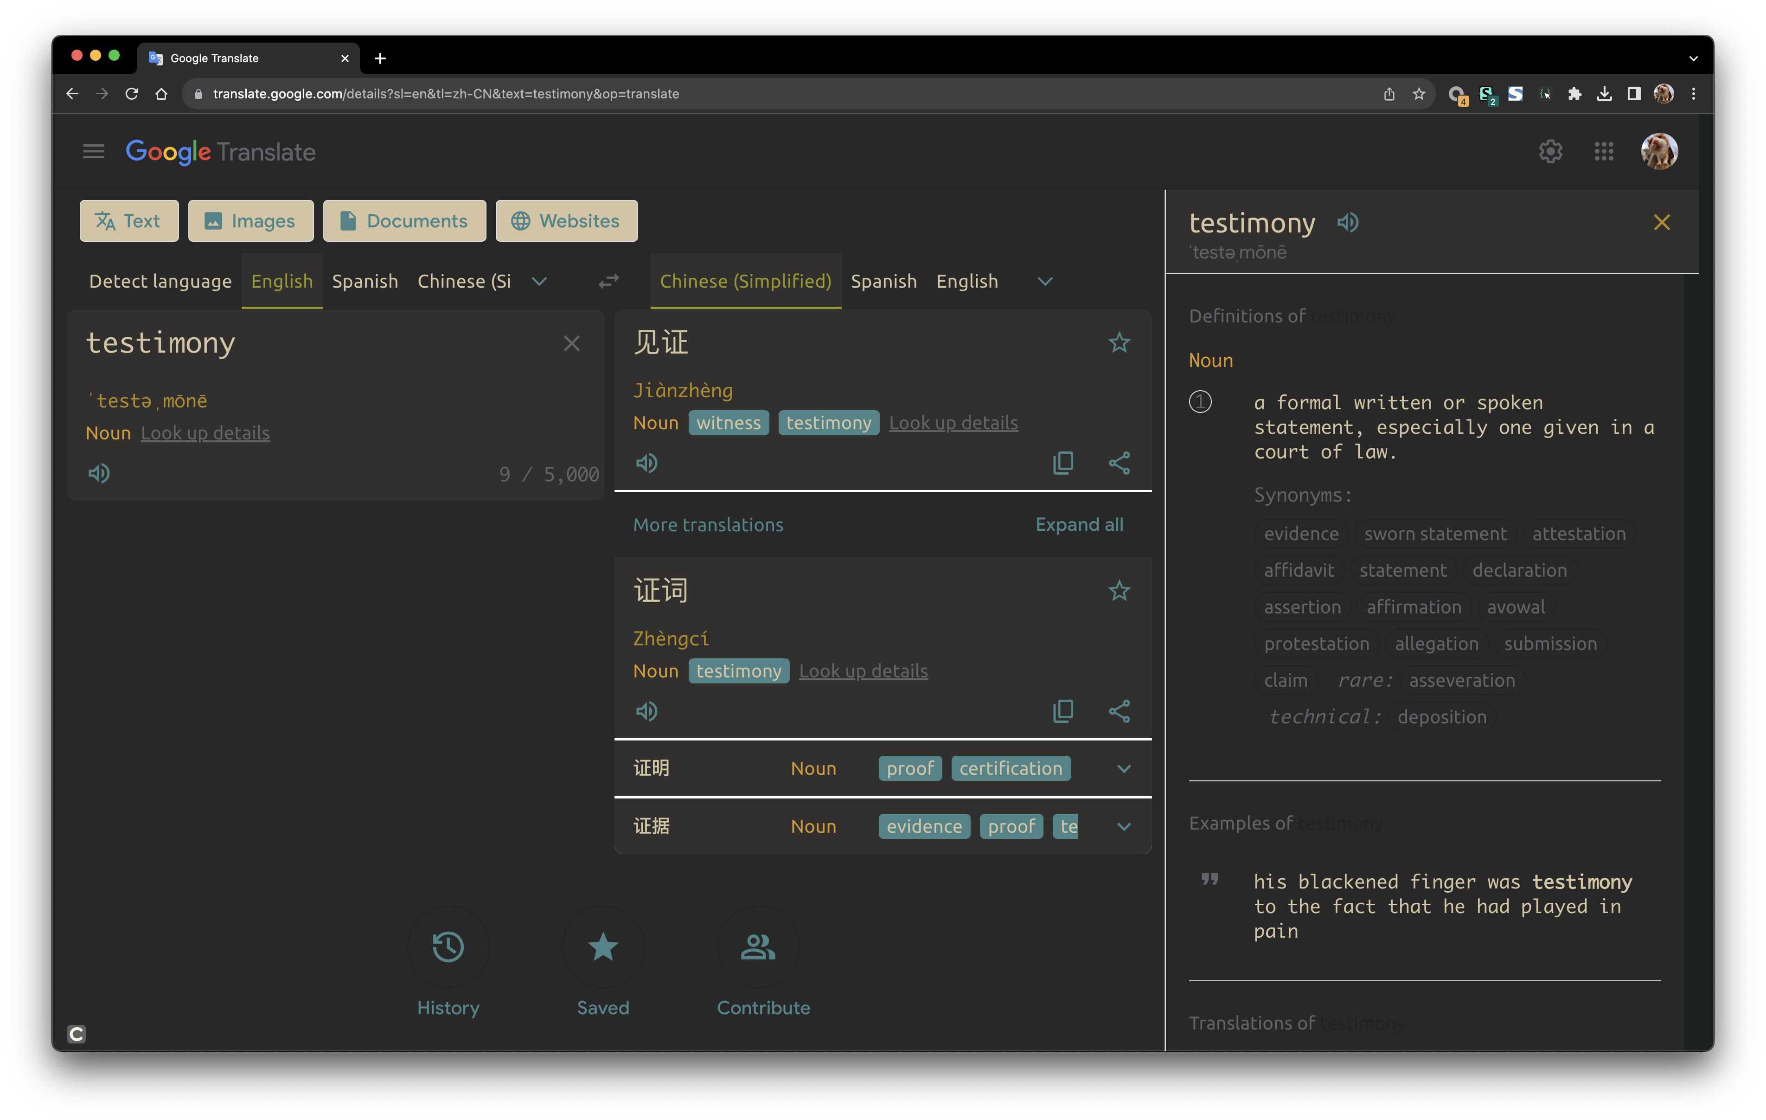1766x1120 pixels.
Task: Click Expand all translations
Action: [x=1079, y=524]
